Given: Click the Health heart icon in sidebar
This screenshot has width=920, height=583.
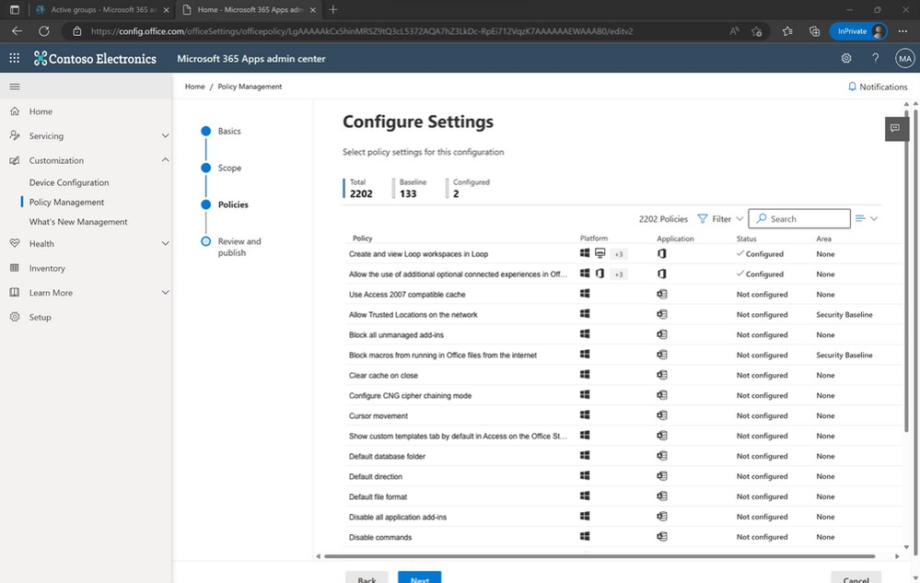Looking at the screenshot, I should (15, 243).
